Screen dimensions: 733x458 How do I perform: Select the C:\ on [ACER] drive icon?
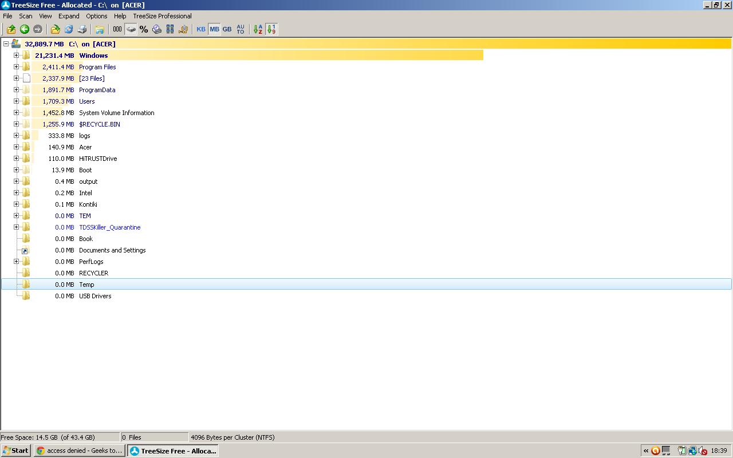point(16,44)
